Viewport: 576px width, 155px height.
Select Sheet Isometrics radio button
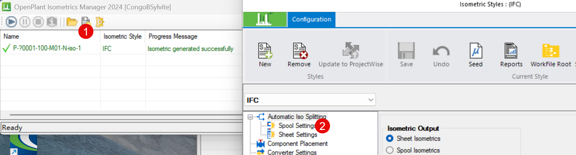point(390,139)
